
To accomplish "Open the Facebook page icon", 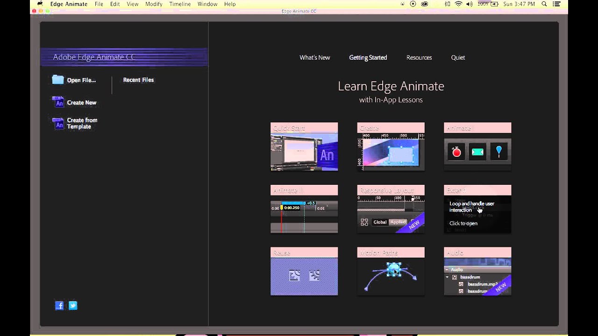I will tap(59, 306).
